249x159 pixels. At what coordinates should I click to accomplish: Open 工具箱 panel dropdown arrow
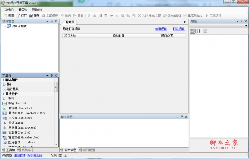47,75
